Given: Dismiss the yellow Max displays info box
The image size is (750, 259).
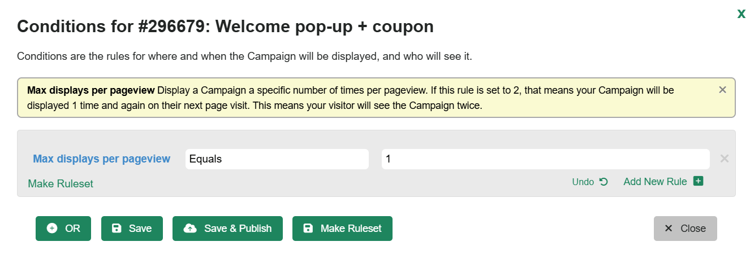Looking at the screenshot, I should point(722,90).
